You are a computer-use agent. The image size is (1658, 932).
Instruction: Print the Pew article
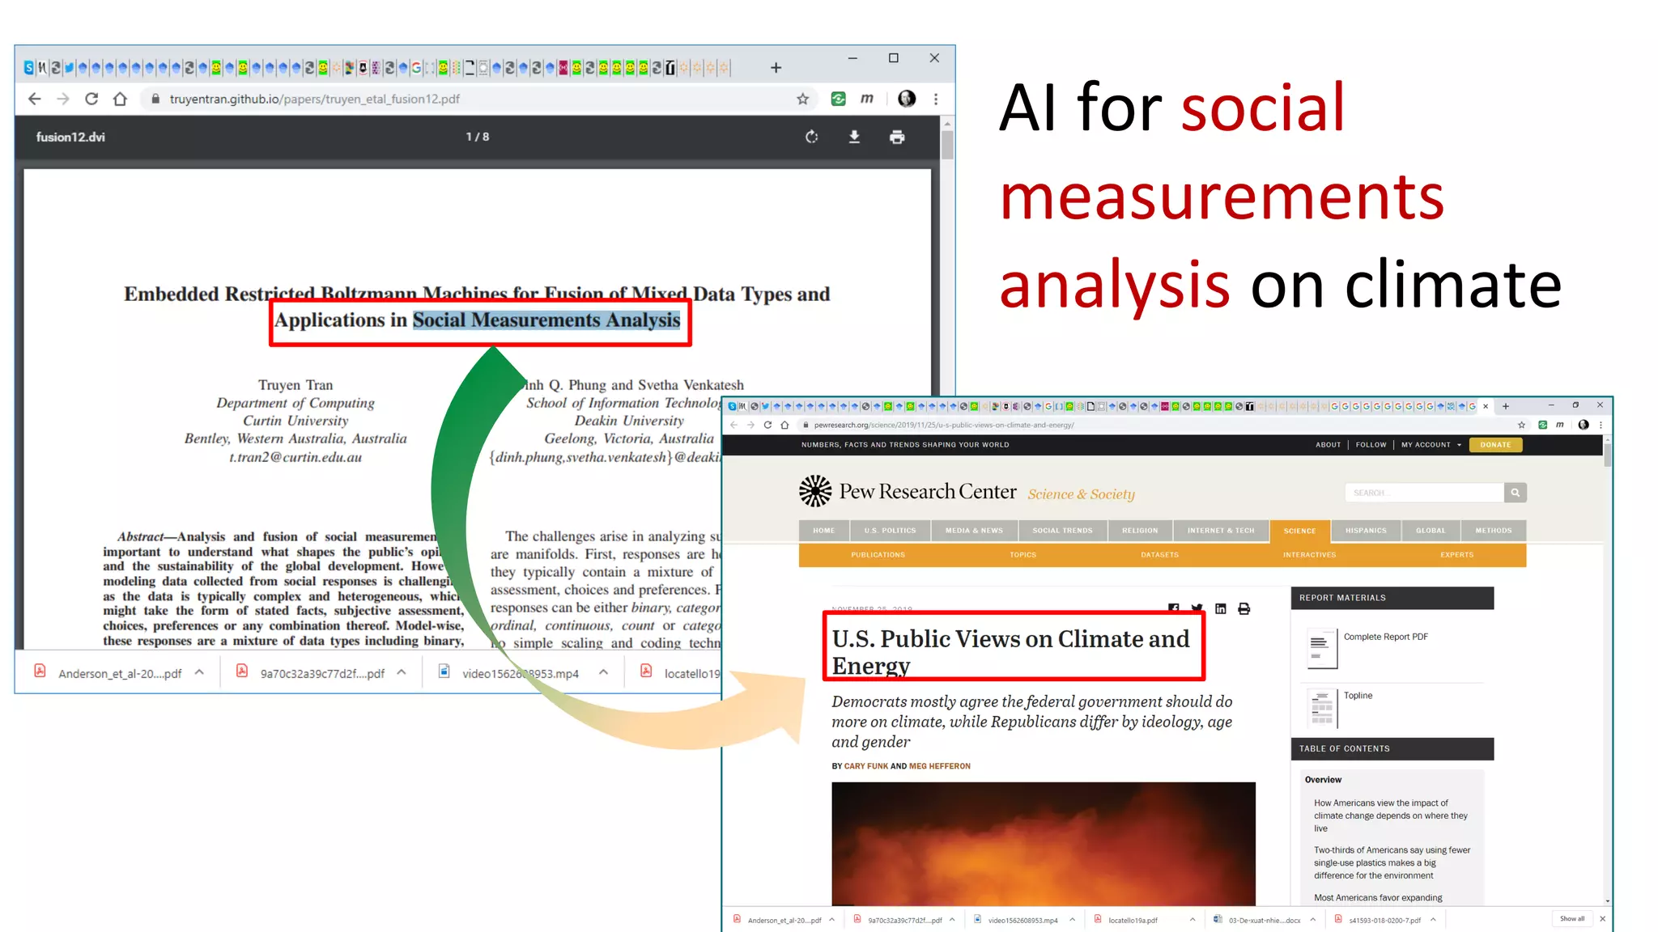1244,608
